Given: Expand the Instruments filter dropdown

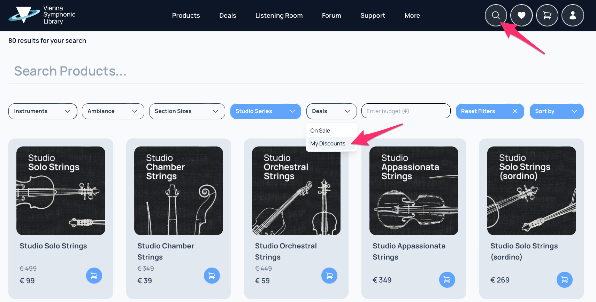Looking at the screenshot, I should [43, 111].
